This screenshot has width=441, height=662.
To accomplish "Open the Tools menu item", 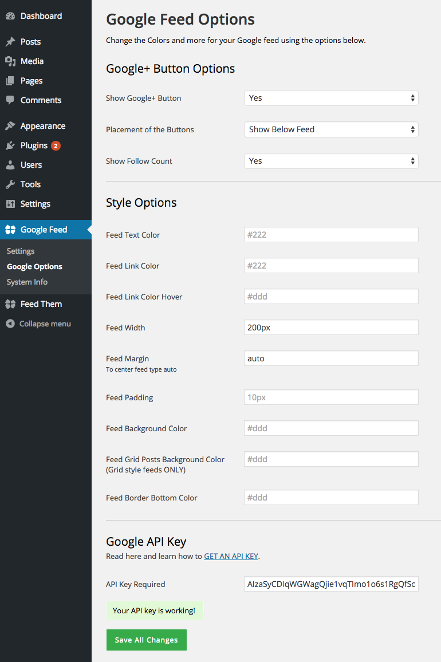I will pos(46,184).
